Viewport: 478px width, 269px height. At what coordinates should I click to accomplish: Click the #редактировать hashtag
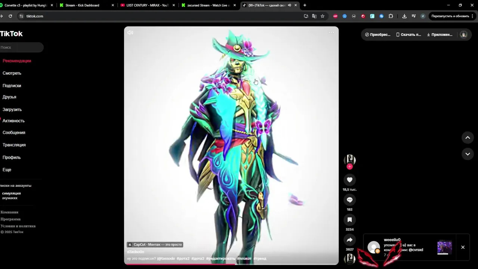point(221,259)
